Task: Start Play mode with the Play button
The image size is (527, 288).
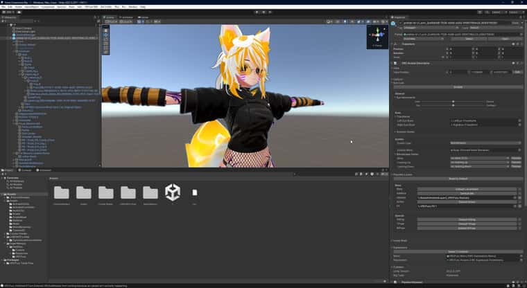Action: (x=257, y=12)
